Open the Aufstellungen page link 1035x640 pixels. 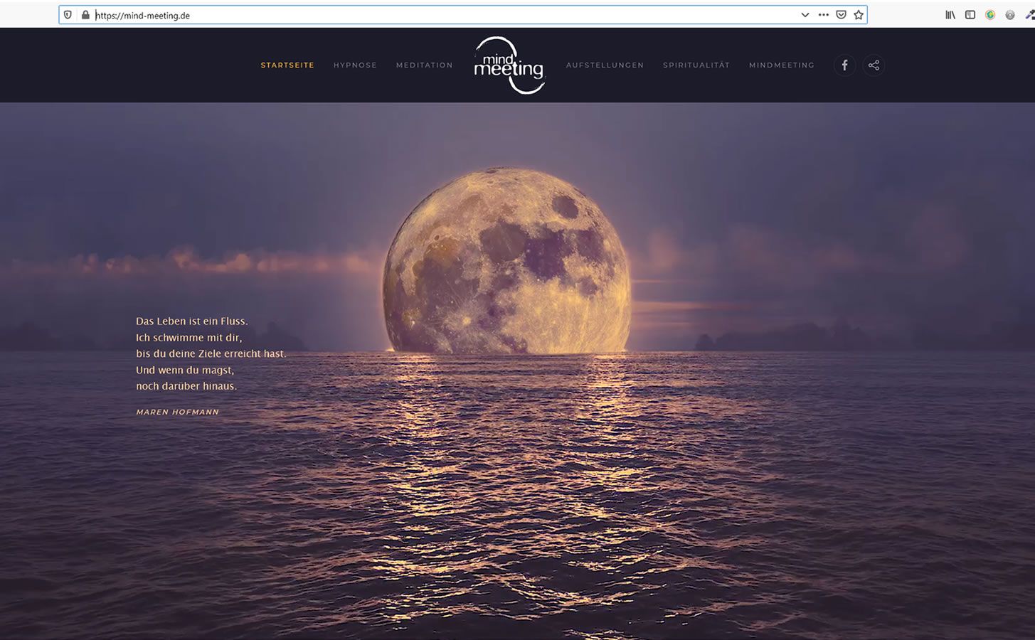(x=605, y=65)
